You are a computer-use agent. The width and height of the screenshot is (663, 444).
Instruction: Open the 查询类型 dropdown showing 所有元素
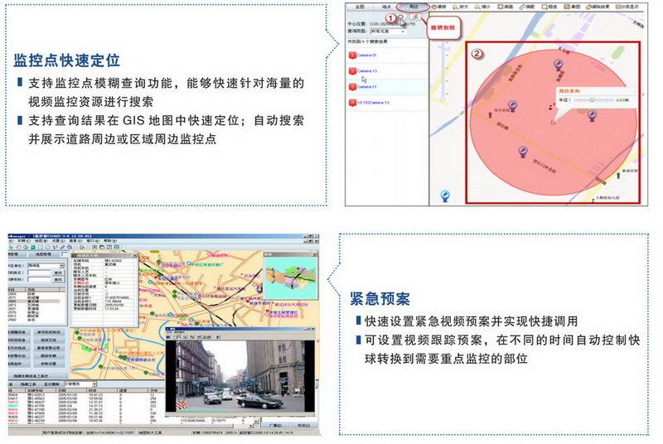click(x=388, y=31)
